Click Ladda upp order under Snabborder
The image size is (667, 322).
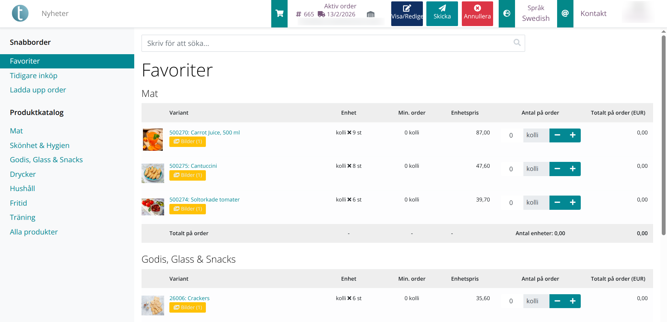pos(38,90)
